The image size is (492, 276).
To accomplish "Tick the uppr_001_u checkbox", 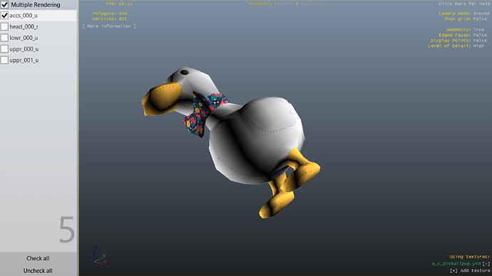I will (x=4, y=60).
